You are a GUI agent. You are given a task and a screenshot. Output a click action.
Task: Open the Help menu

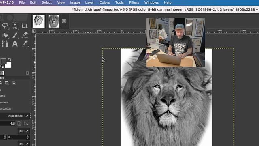pos(168,3)
